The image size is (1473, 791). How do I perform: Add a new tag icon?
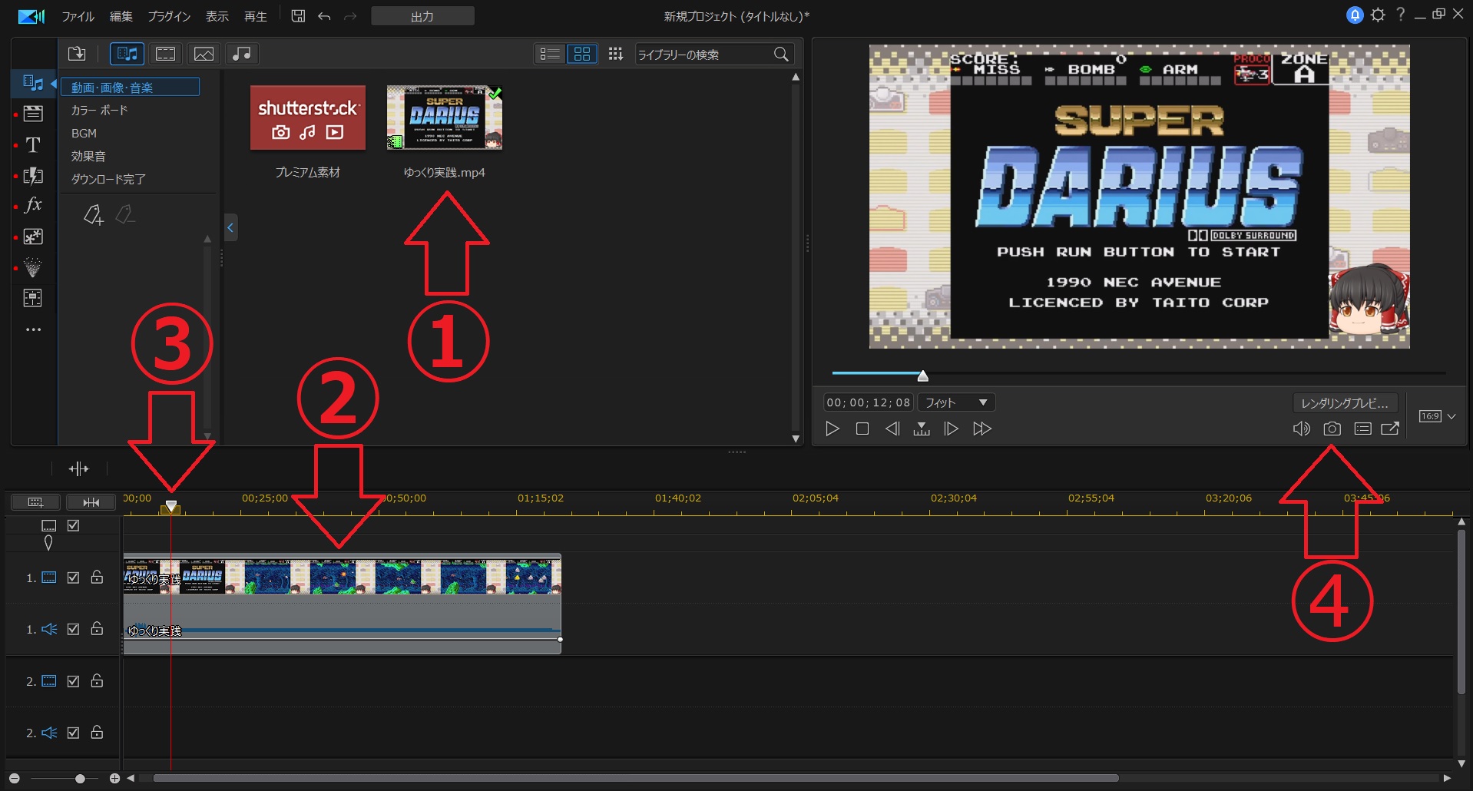[93, 215]
